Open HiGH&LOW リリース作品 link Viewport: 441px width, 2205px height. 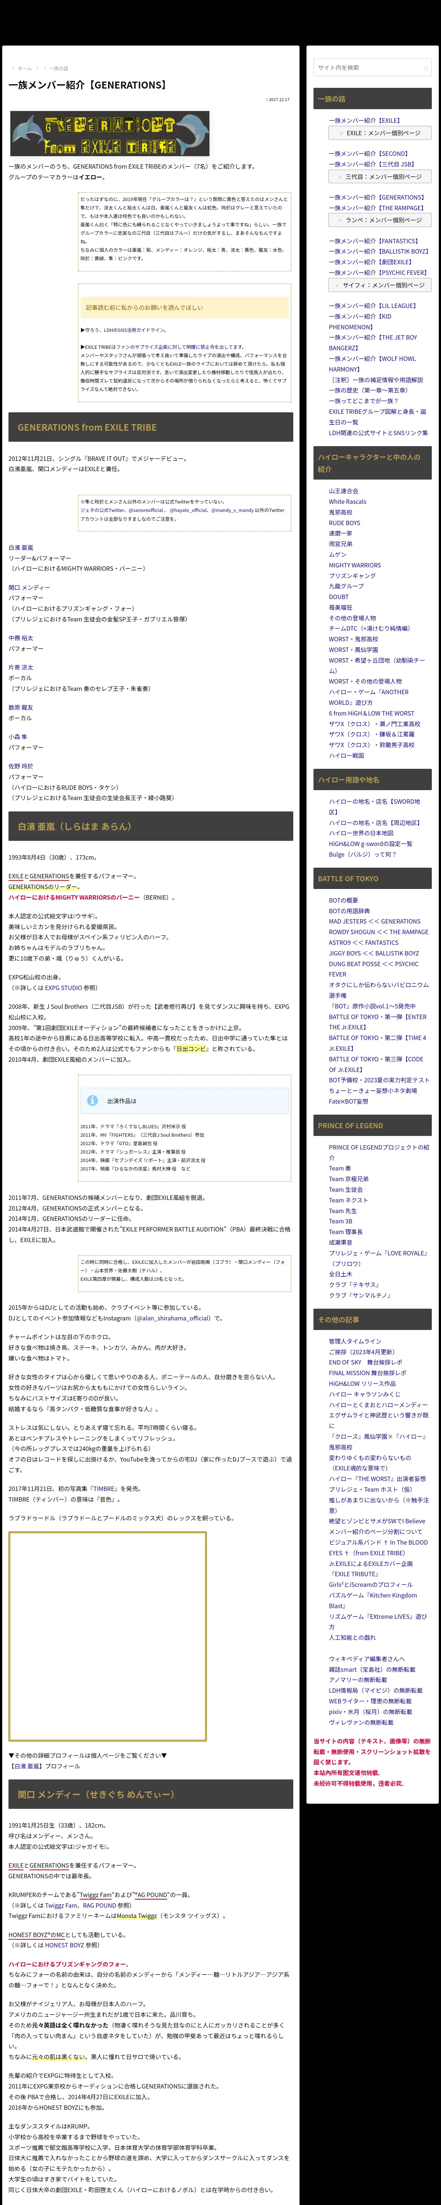tap(362, 1383)
